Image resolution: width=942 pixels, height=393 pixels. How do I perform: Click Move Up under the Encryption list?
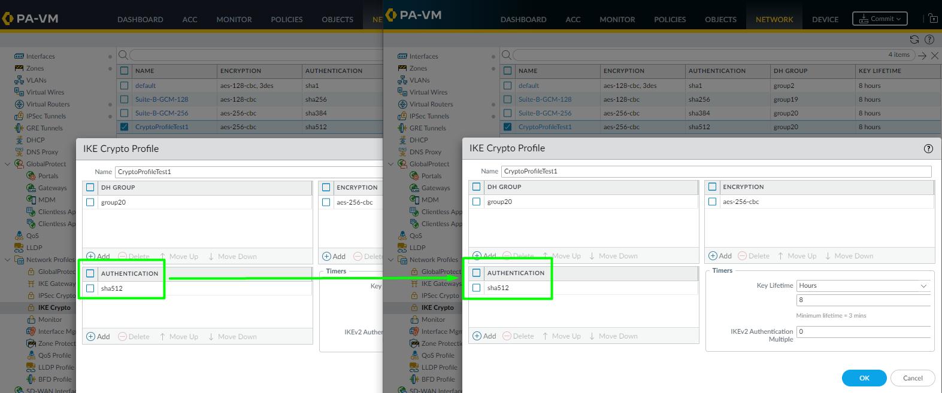tap(797, 256)
